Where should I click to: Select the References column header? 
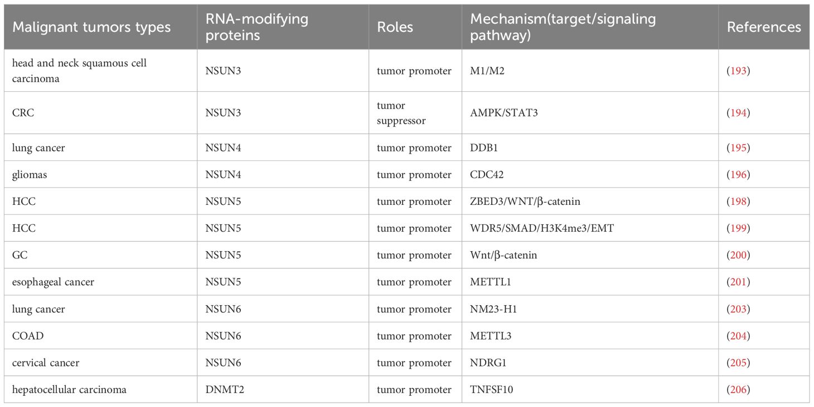(764, 27)
